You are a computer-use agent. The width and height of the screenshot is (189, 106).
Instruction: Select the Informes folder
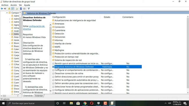(x=58, y=40)
